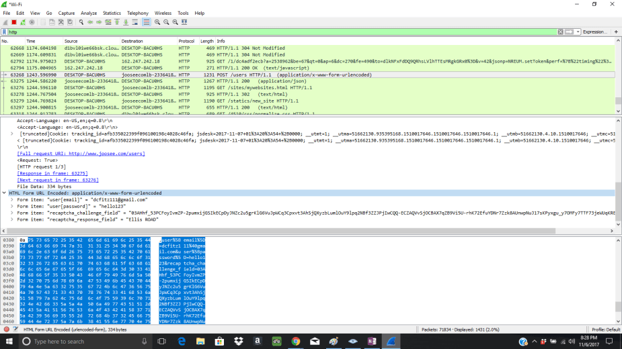The width and height of the screenshot is (622, 349).
Task: Open expert information from status bar
Action: pyautogui.click(x=5, y=330)
